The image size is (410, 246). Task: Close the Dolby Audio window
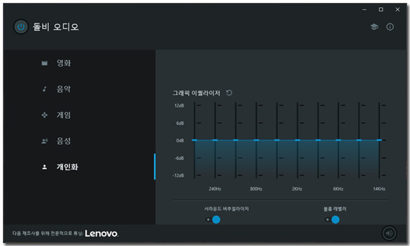pyautogui.click(x=395, y=10)
